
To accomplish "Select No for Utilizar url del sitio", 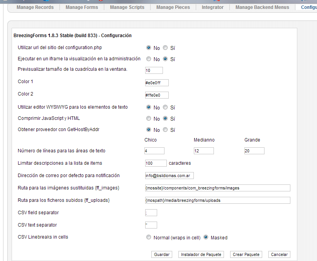I will point(149,48).
